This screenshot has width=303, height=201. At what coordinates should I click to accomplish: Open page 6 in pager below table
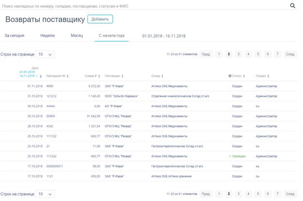[x=268, y=194]
